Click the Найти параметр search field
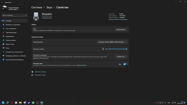 coord(15,15)
